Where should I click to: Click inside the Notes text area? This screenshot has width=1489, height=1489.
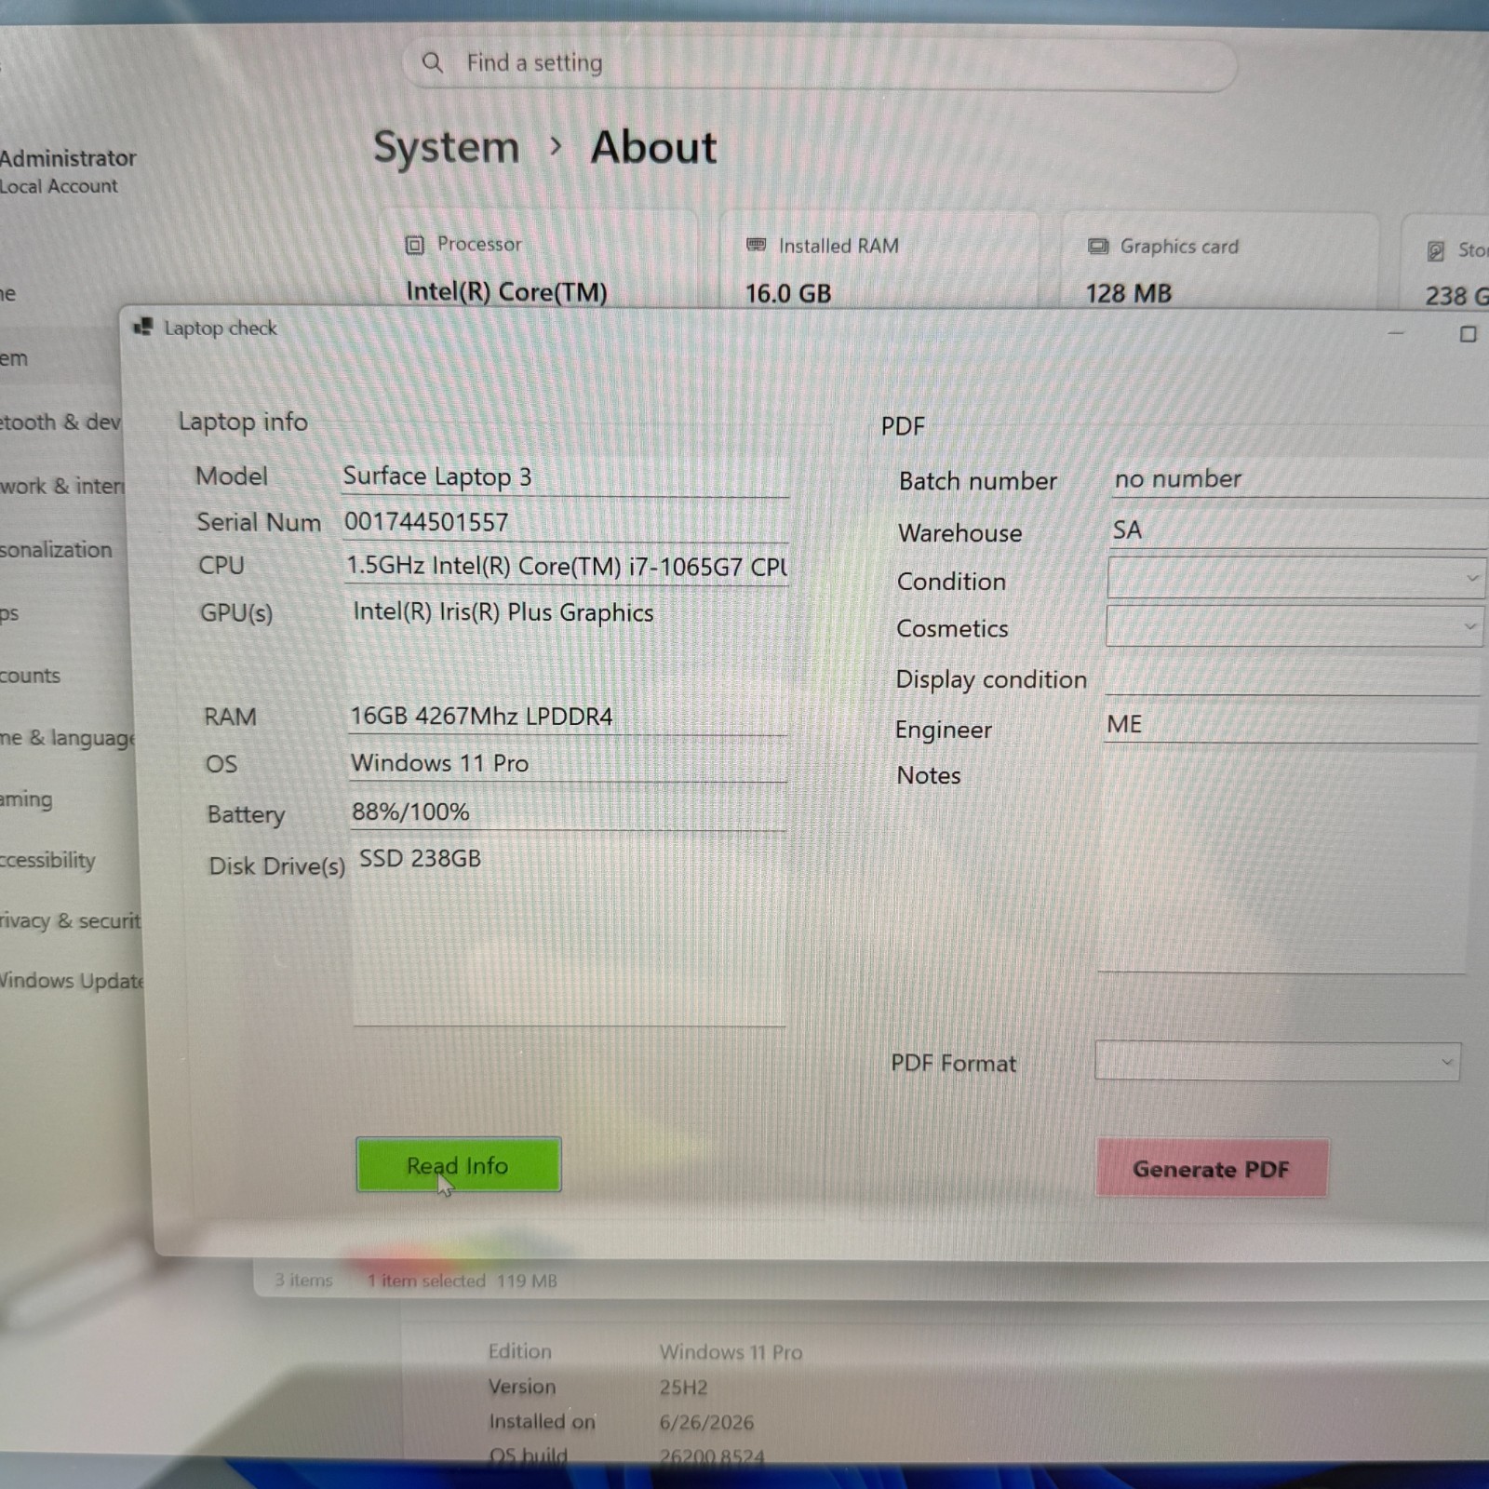point(1284,864)
